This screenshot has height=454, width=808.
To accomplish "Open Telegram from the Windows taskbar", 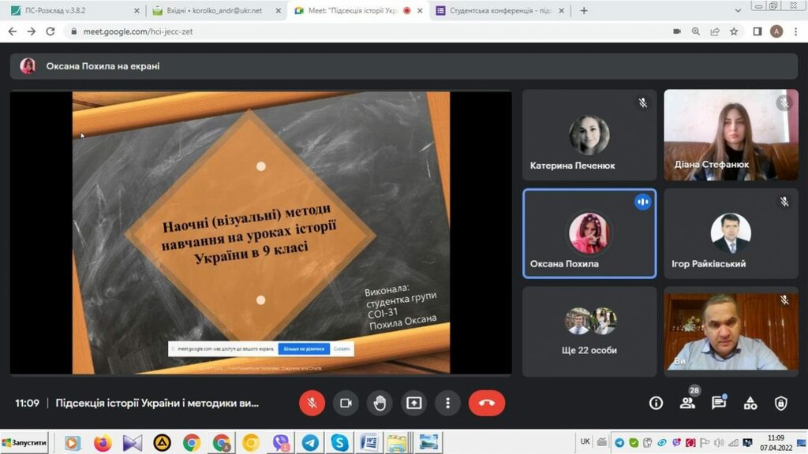I will click(x=310, y=443).
